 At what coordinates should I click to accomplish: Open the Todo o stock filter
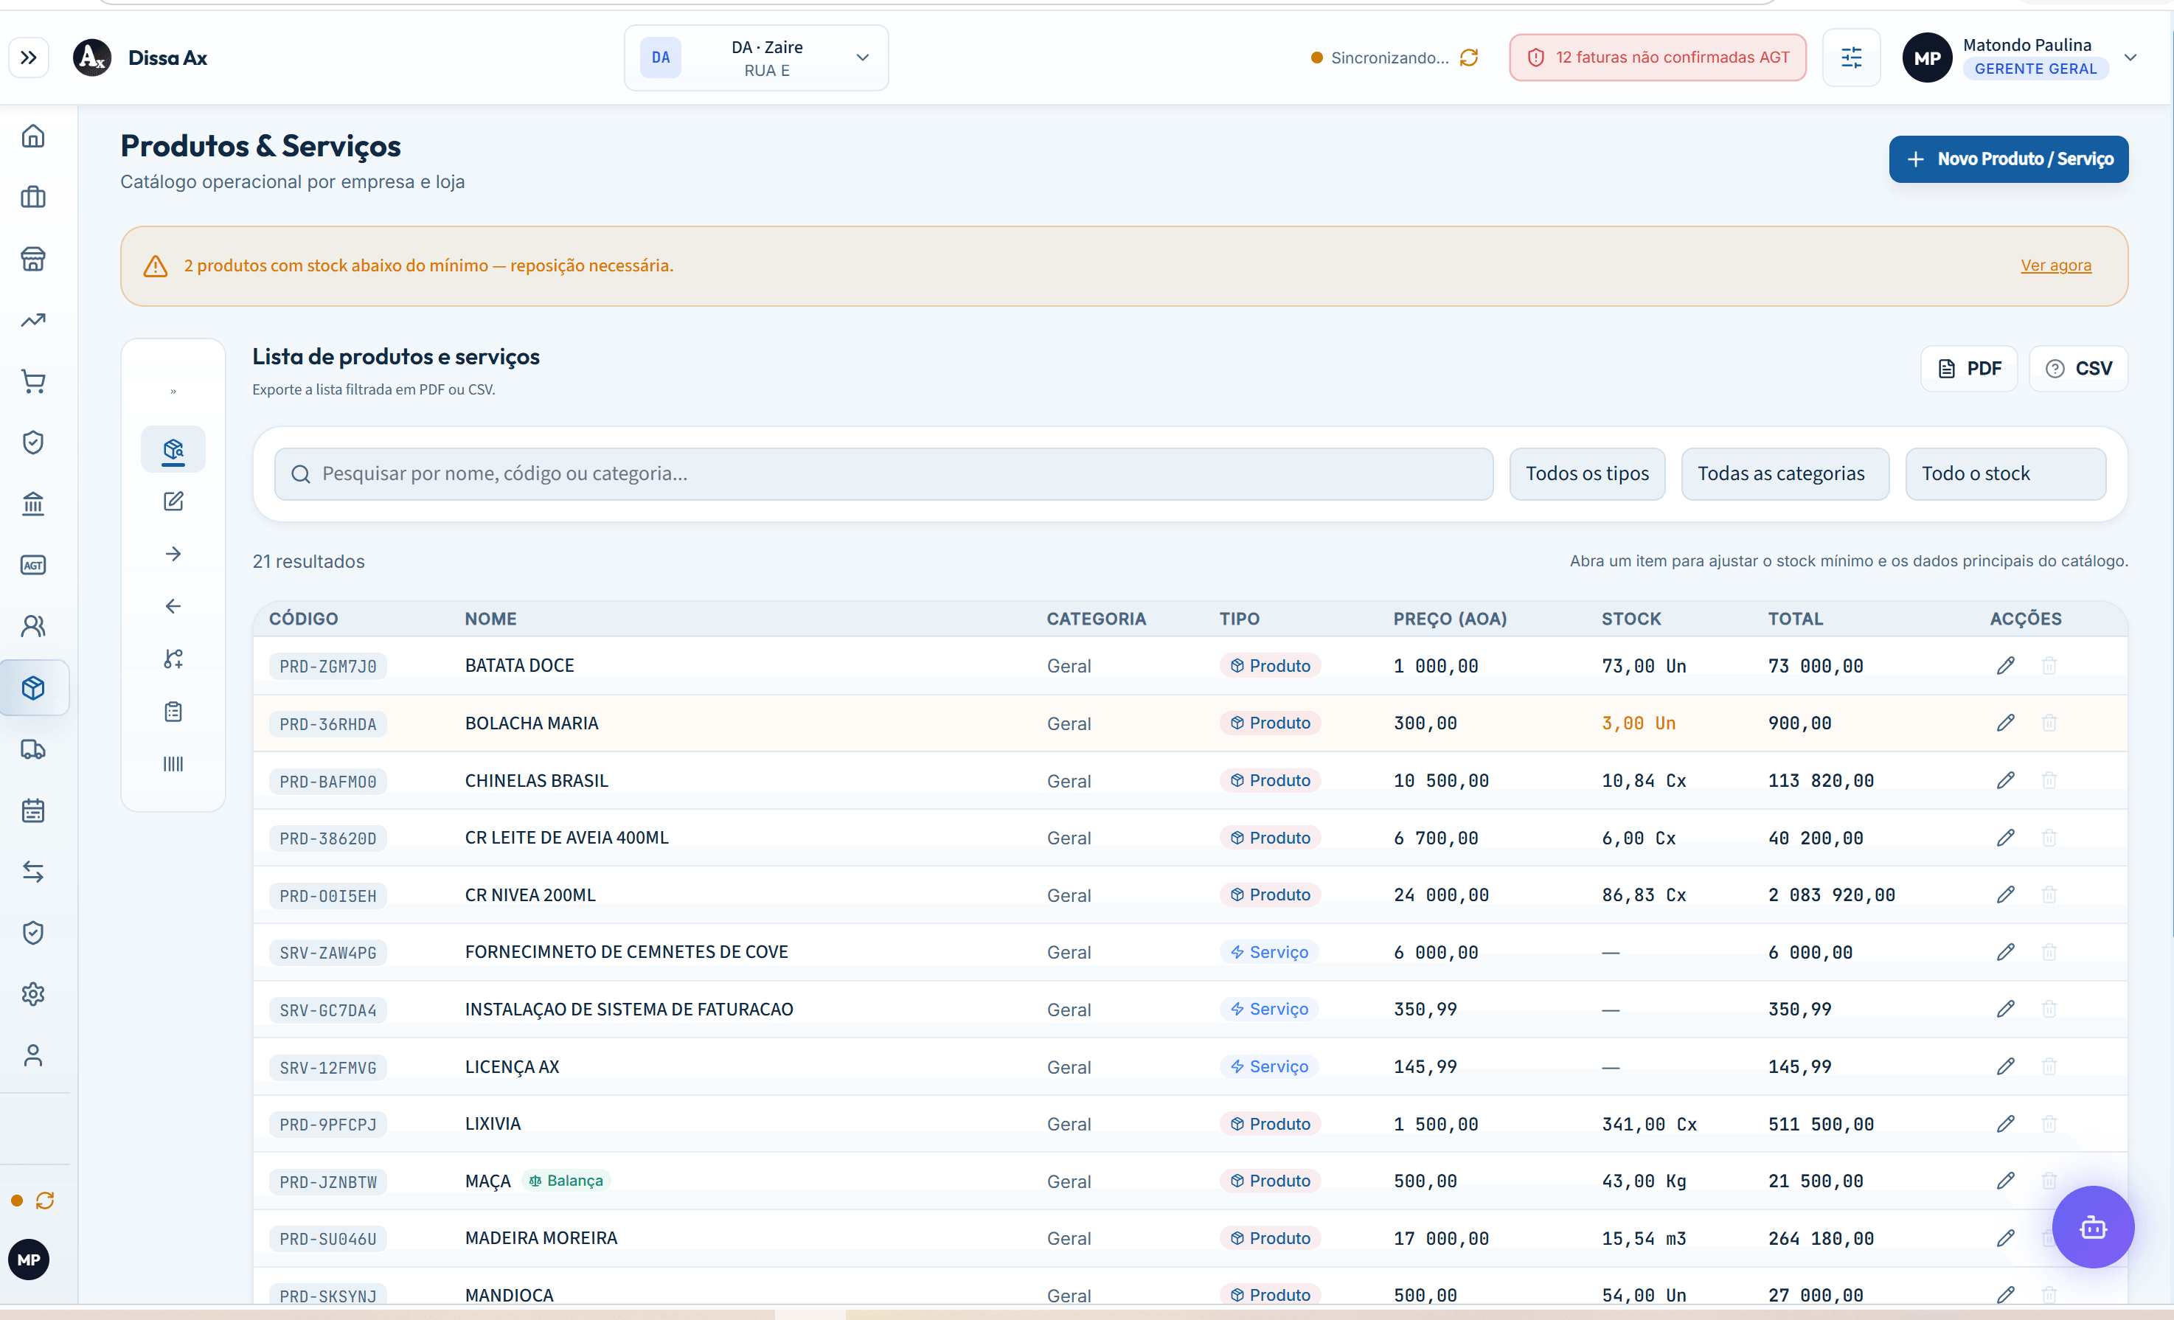(2005, 474)
